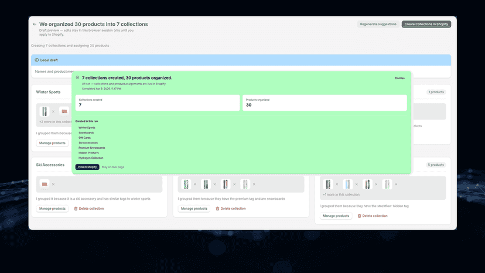Open Manage products for Ski Accessories

coord(52,209)
